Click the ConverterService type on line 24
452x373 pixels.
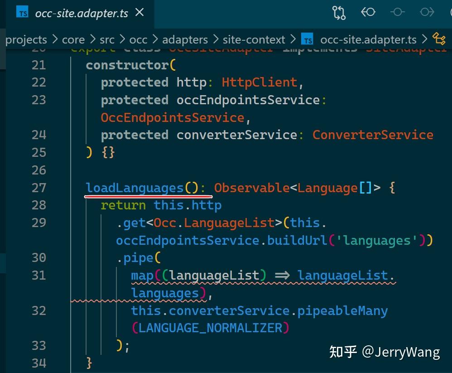click(x=372, y=135)
